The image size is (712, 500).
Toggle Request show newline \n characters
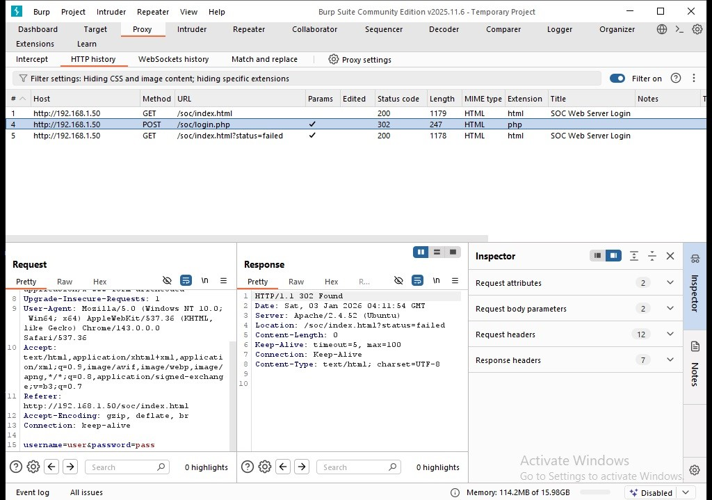205,281
